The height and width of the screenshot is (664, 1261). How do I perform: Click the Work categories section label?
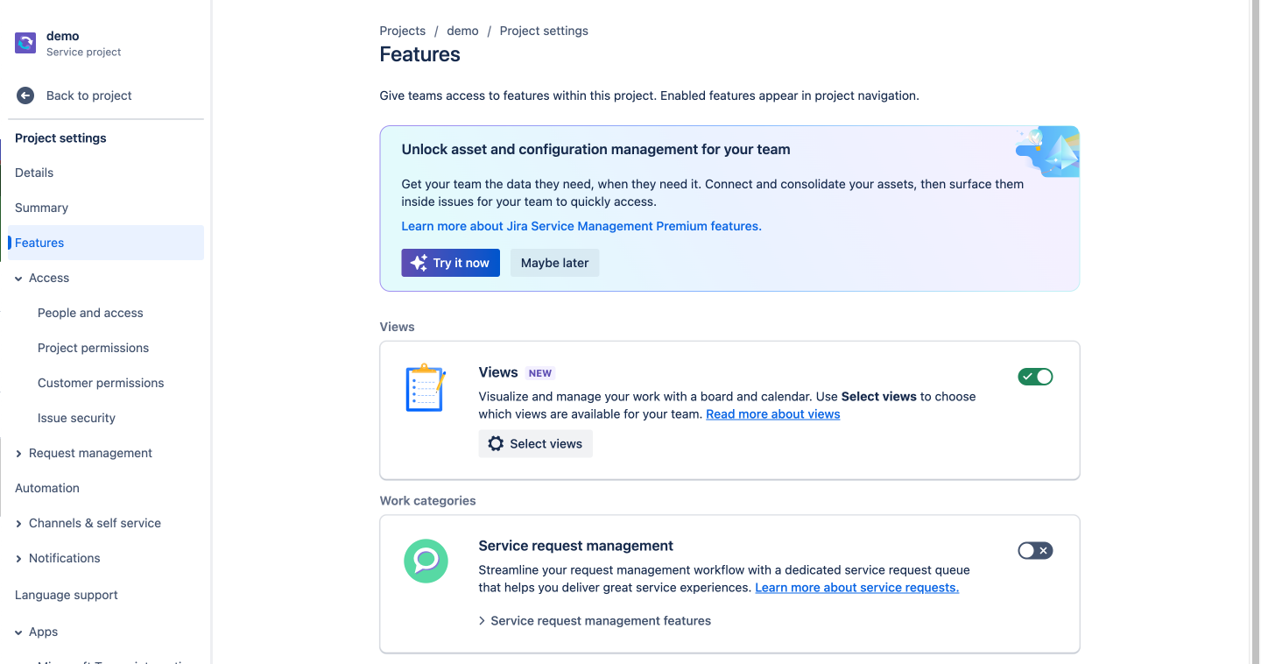pos(428,501)
